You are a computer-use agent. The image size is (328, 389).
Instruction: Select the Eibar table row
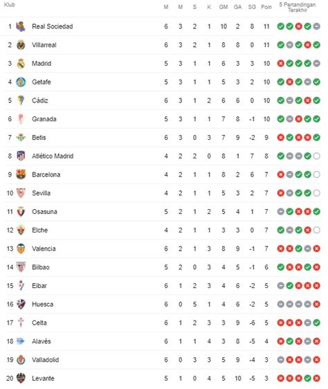(x=163, y=286)
